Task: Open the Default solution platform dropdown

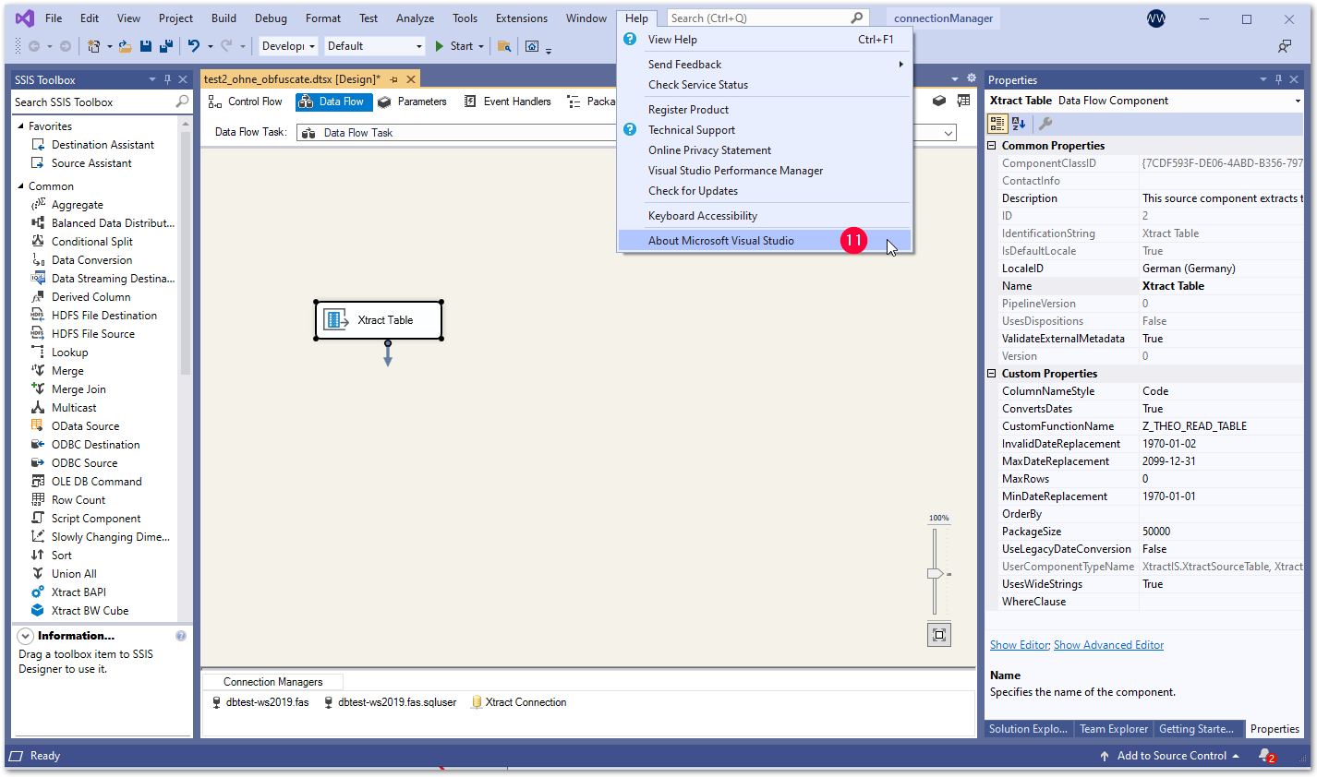Action: pyautogui.click(x=418, y=46)
